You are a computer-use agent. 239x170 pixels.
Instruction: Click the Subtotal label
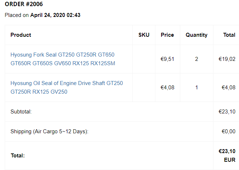21,112
